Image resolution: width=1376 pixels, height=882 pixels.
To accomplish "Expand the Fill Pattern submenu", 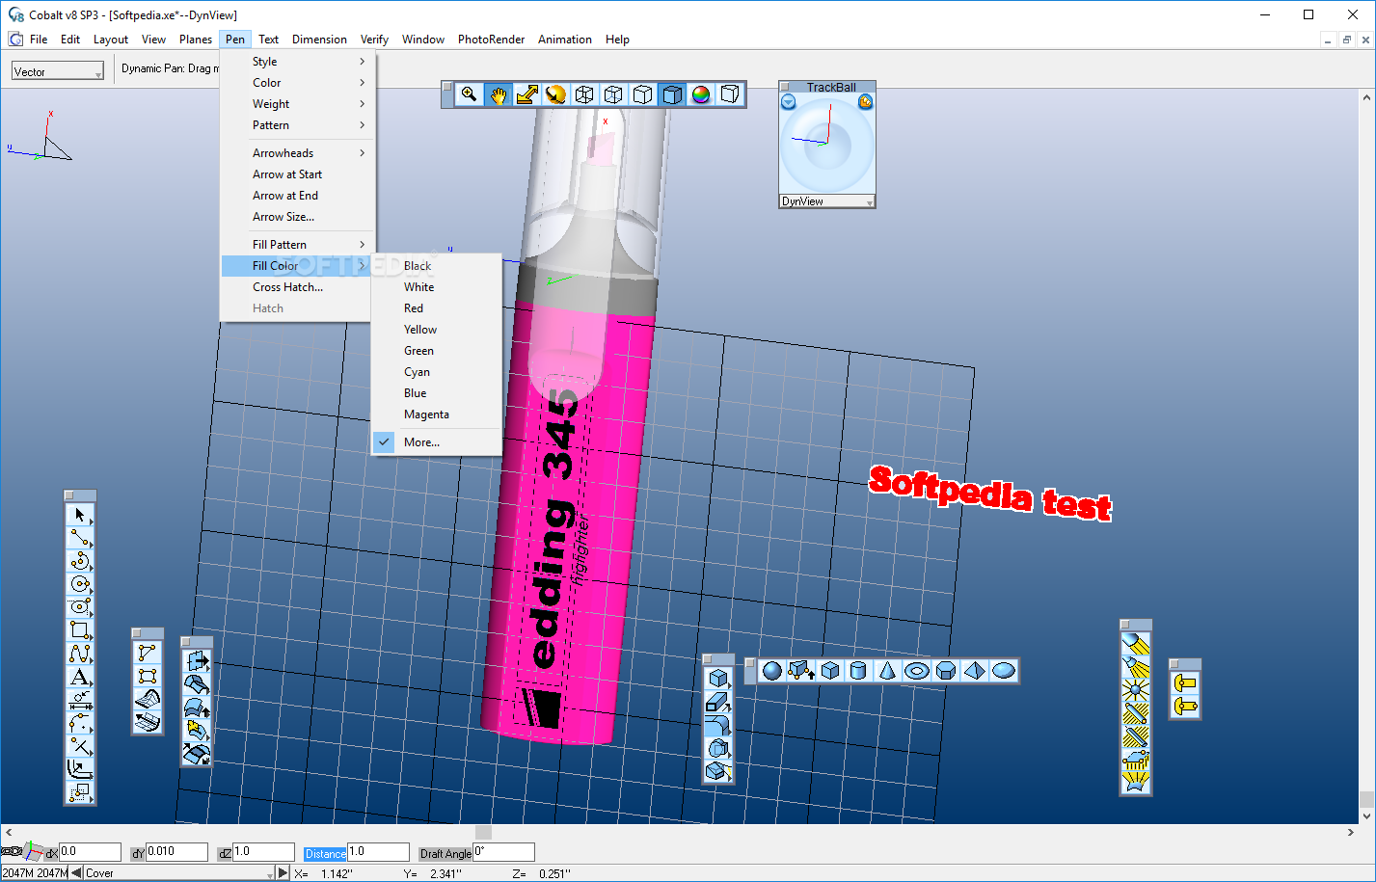I will point(298,245).
